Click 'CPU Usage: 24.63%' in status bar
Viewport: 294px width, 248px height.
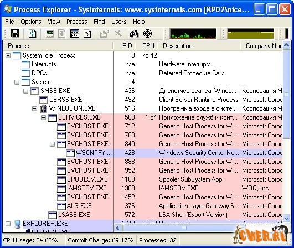30,240
